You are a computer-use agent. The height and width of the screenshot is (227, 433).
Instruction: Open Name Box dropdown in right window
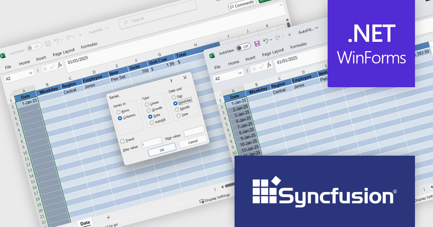(x=241, y=73)
